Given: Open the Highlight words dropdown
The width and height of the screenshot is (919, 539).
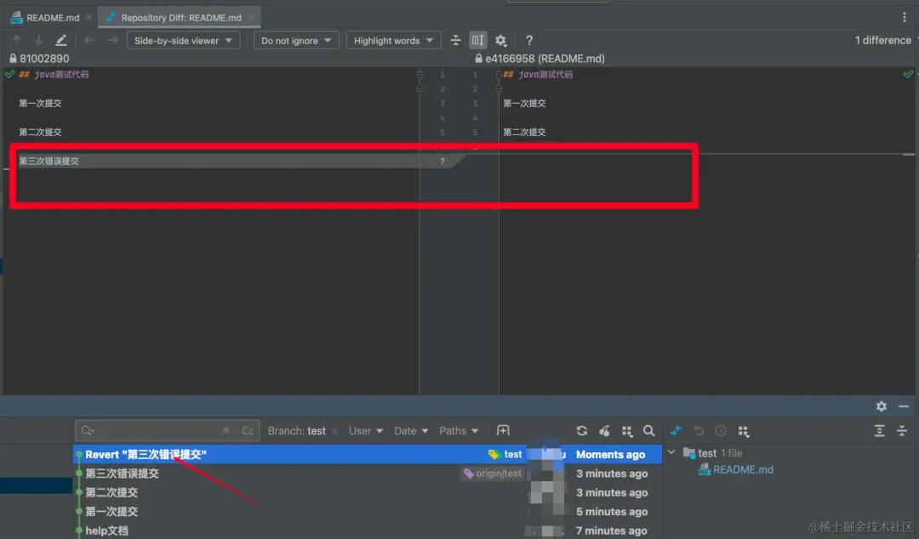Looking at the screenshot, I should click(x=393, y=41).
